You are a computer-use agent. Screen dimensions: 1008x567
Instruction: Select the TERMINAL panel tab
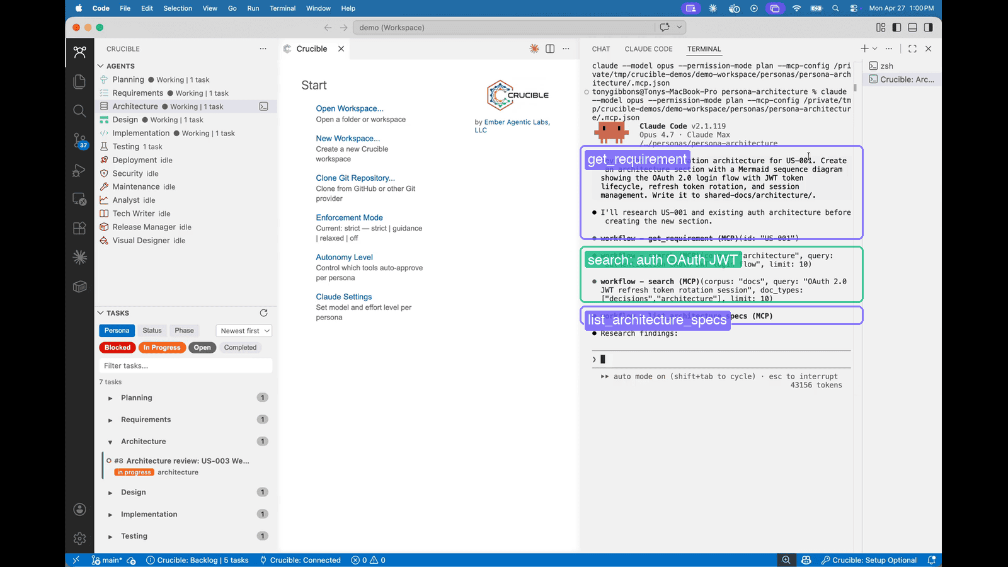(x=704, y=49)
